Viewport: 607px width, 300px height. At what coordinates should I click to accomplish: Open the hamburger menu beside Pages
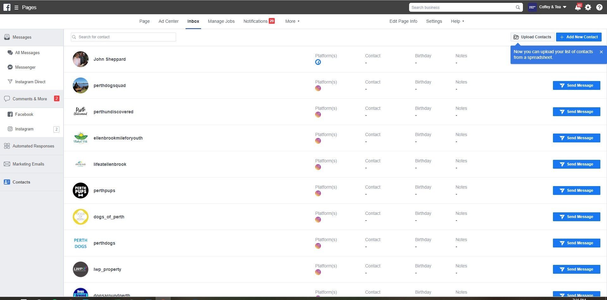(x=16, y=8)
